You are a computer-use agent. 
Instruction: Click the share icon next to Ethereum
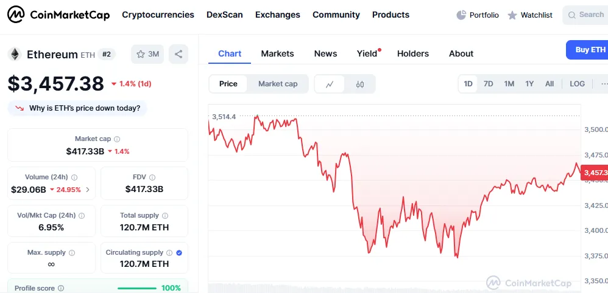(x=179, y=54)
